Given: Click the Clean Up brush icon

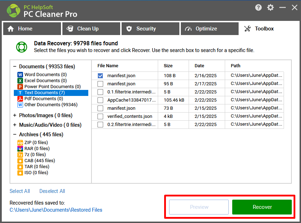Looking at the screenshot, I should (x=70, y=29).
